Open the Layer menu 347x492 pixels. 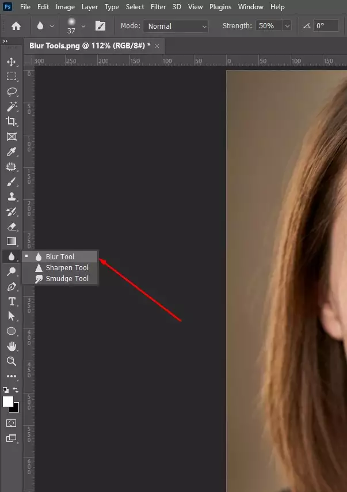click(x=90, y=6)
